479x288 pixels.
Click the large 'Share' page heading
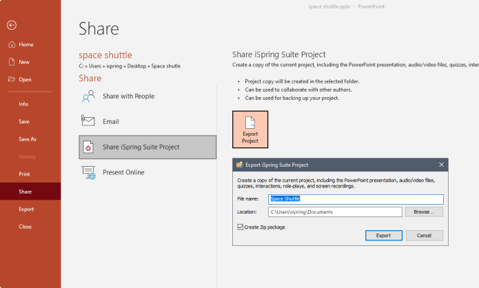99,29
